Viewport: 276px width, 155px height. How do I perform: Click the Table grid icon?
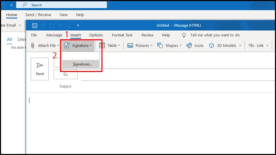[102, 45]
